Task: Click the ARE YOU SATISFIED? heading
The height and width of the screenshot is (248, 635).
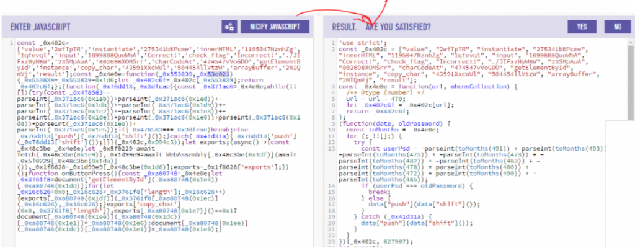Action: [x=397, y=27]
